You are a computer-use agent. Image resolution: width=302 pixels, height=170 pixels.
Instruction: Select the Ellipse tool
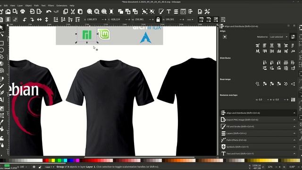point(1,50)
